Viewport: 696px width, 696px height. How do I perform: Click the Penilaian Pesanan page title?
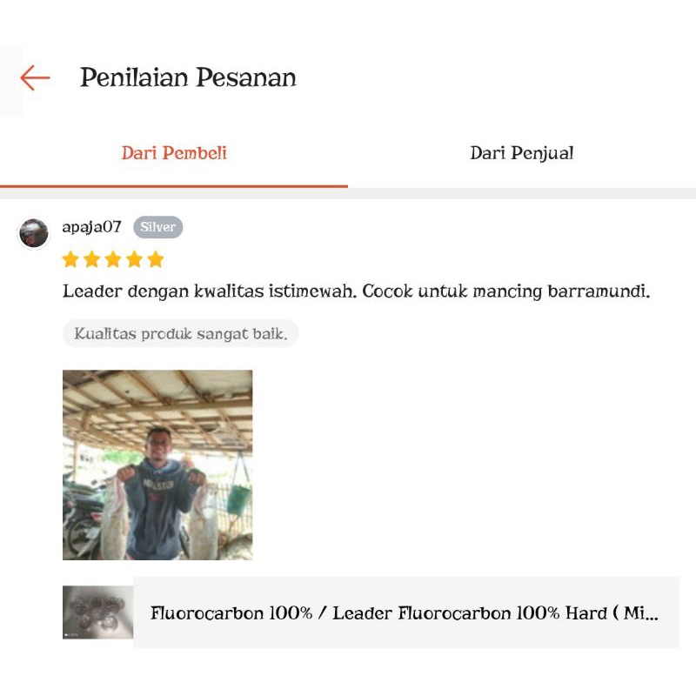(188, 77)
